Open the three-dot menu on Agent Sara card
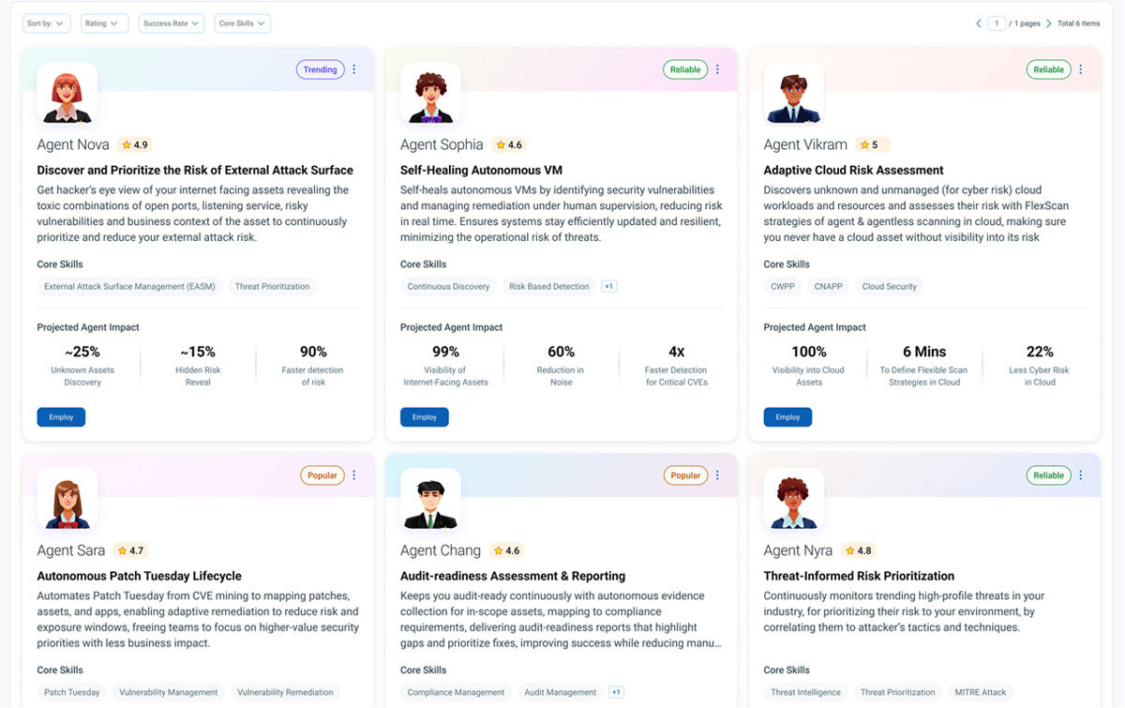 (354, 475)
